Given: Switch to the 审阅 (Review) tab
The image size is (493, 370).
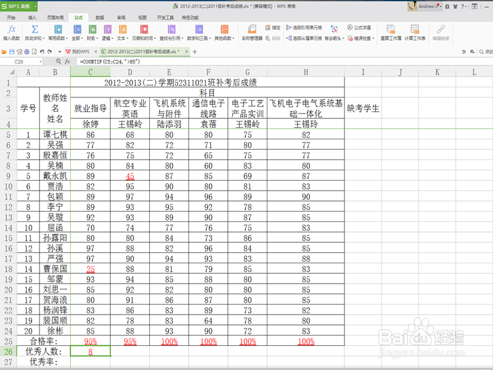Looking at the screenshot, I should click(x=121, y=18).
